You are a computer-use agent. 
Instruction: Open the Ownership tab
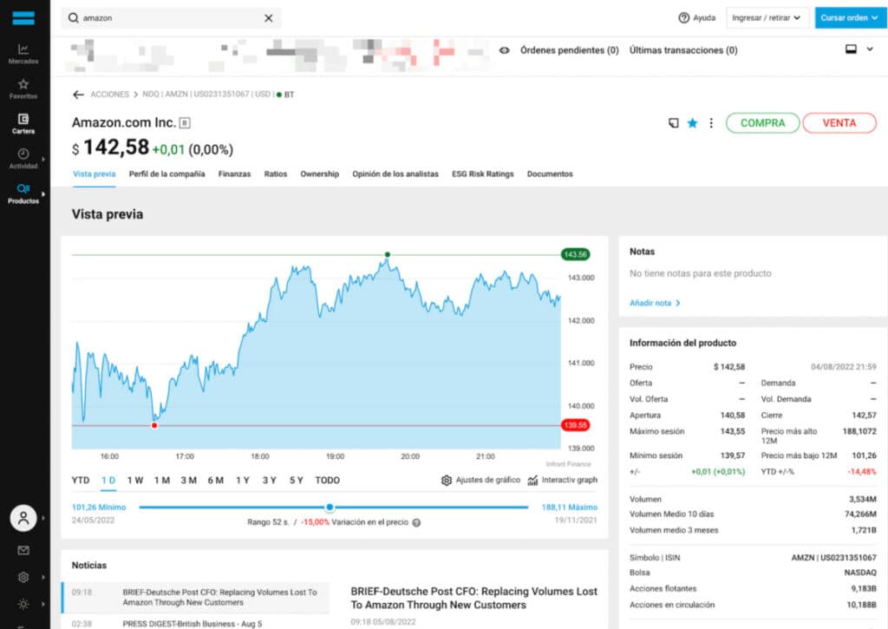click(x=320, y=174)
